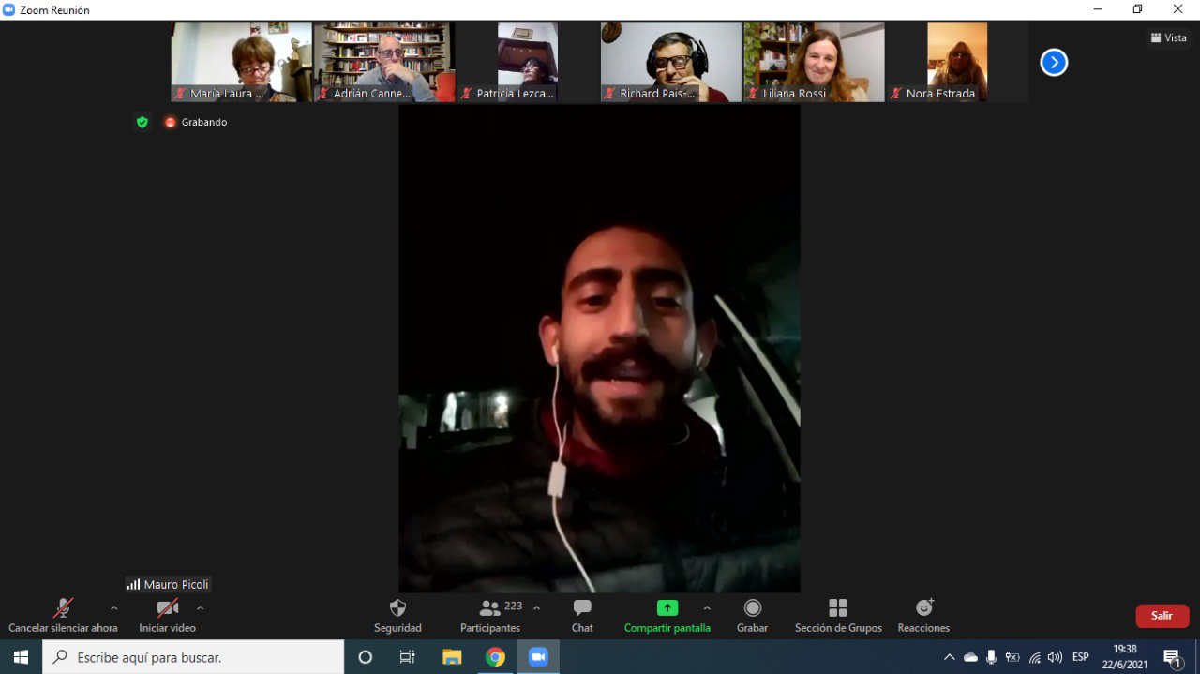Click the Mauro Picoli name label
The image size is (1200, 674).
click(169, 584)
